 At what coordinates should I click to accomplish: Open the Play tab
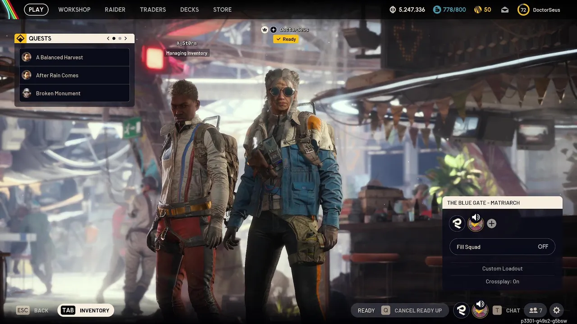36,9
